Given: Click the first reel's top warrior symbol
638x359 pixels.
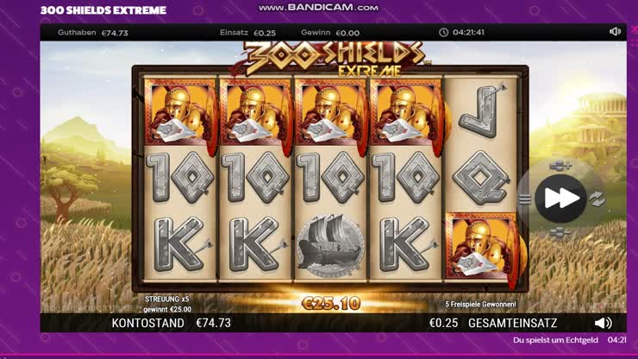Looking at the screenshot, I should (x=180, y=112).
